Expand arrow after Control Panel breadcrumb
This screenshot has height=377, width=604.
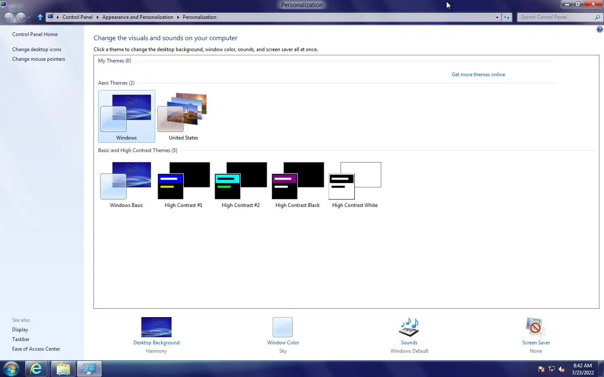pyautogui.click(x=97, y=17)
